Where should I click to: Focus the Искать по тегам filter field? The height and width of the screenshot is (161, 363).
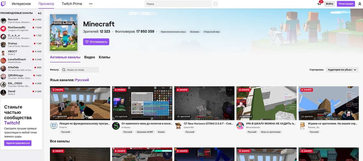pyautogui.click(x=80, y=70)
